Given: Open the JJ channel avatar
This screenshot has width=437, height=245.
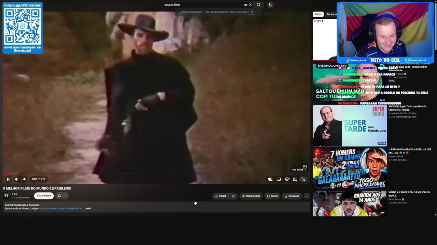Looking at the screenshot, I should tap(6, 196).
